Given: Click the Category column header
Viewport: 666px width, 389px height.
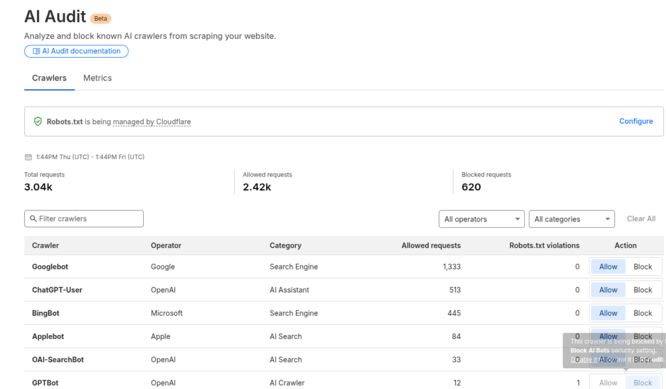Looking at the screenshot, I should point(285,245).
